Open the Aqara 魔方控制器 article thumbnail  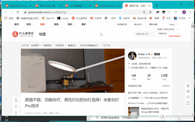click(134, 111)
